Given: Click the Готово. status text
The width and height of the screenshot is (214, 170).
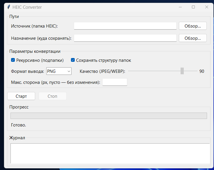Looking at the screenshot, I should pos(18,125).
